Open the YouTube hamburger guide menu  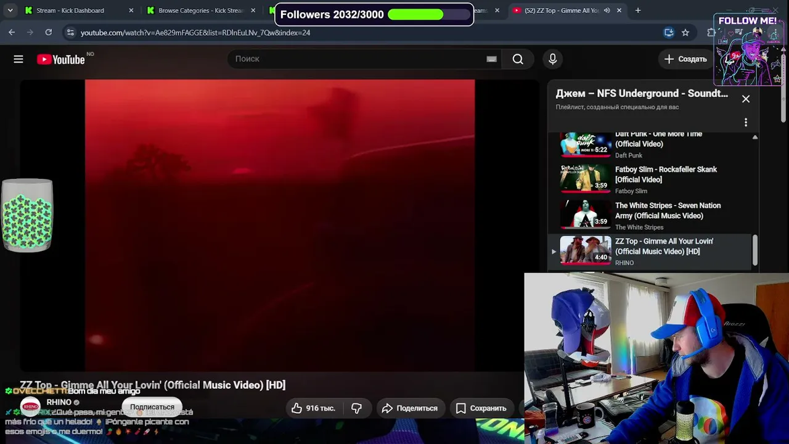(18, 59)
